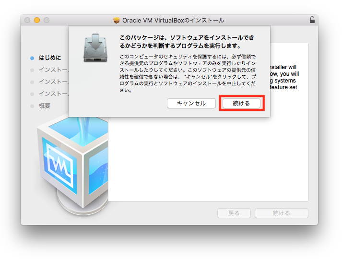Click the VirtualBox package icon in title
Screen dimensions: 342x259
point(117,20)
